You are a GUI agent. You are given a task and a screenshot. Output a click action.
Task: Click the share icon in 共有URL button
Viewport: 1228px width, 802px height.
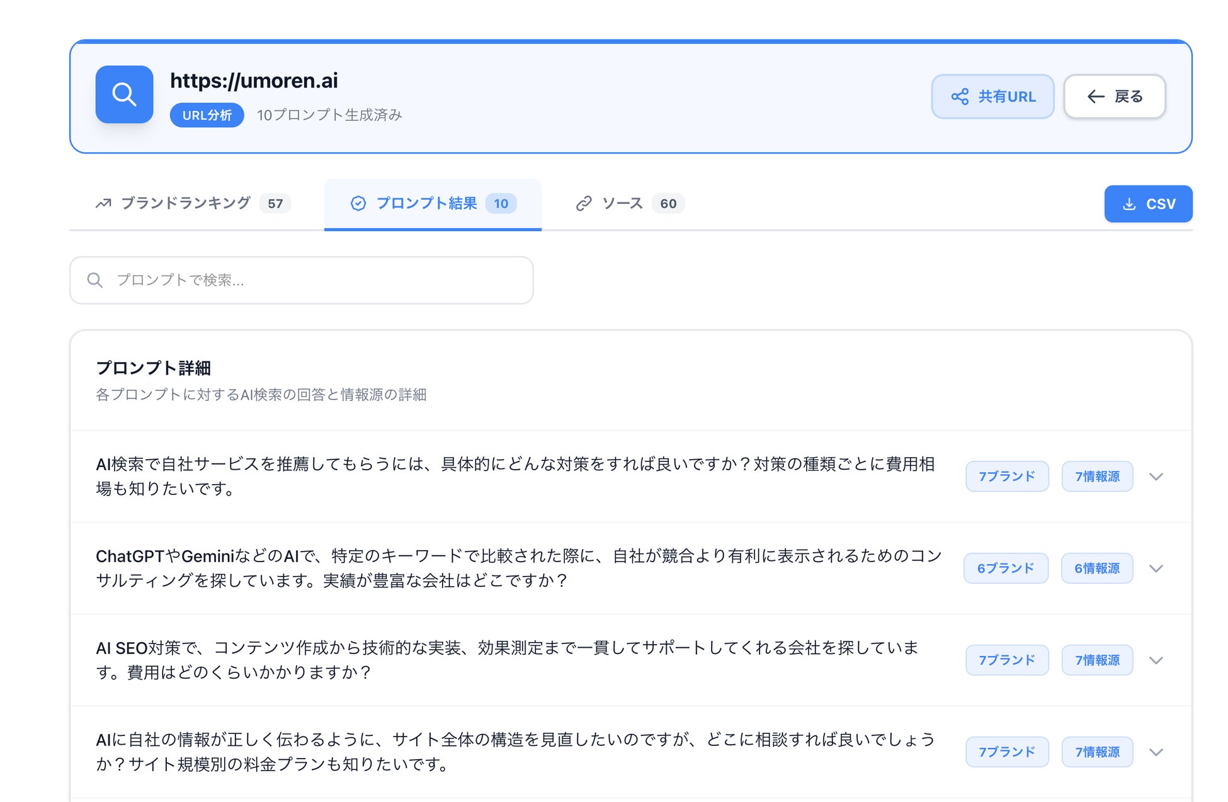pos(960,96)
